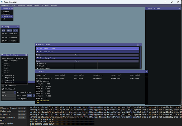Toggle the FMS Attached checkbox
The width and height of the screenshot is (182, 126).
3,86
